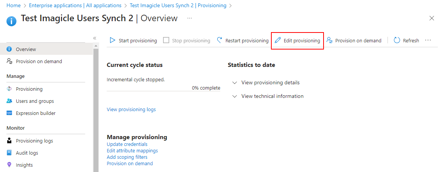Expand View provisioning details
442x172 pixels.
[x=270, y=82]
